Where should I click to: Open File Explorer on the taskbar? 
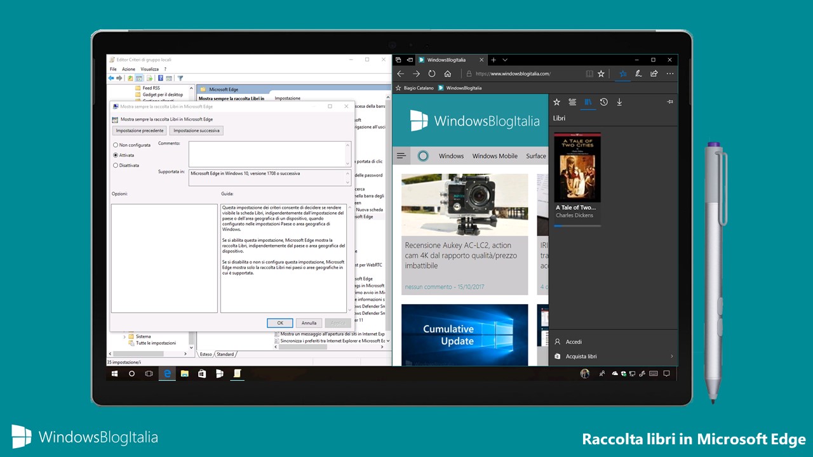click(184, 374)
